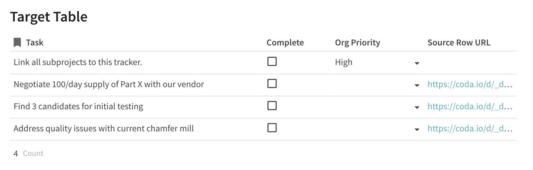
Task: Open Org Priority dropdown for Find 3 candidates
Action: click(x=417, y=107)
